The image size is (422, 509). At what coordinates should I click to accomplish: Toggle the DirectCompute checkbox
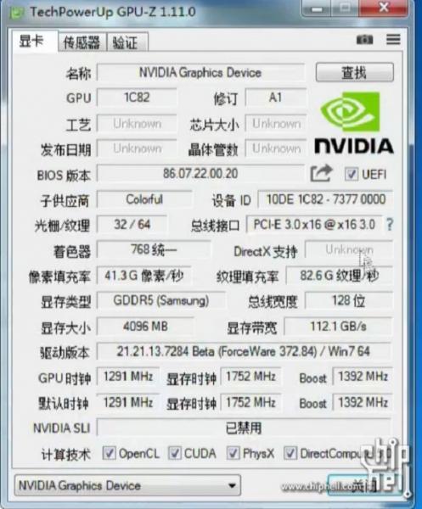(x=290, y=452)
